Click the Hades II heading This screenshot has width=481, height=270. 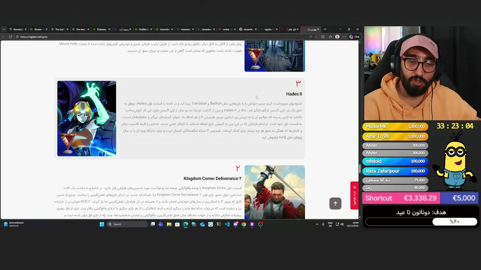(294, 94)
